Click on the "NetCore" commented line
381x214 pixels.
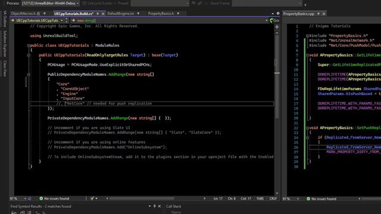pos(104,103)
